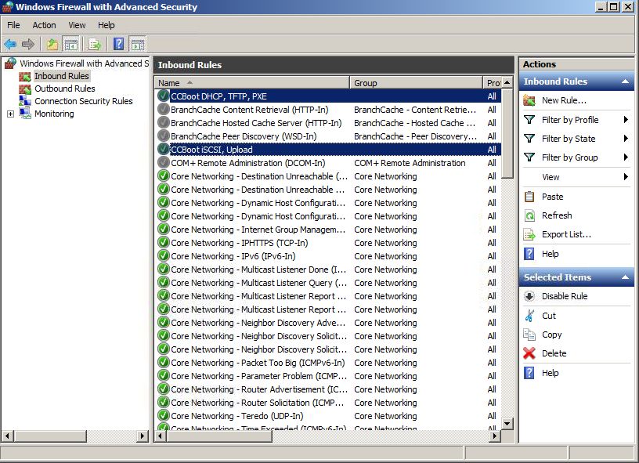Click the Paste clipboard icon
Screen dimensions: 639x463
pos(529,197)
